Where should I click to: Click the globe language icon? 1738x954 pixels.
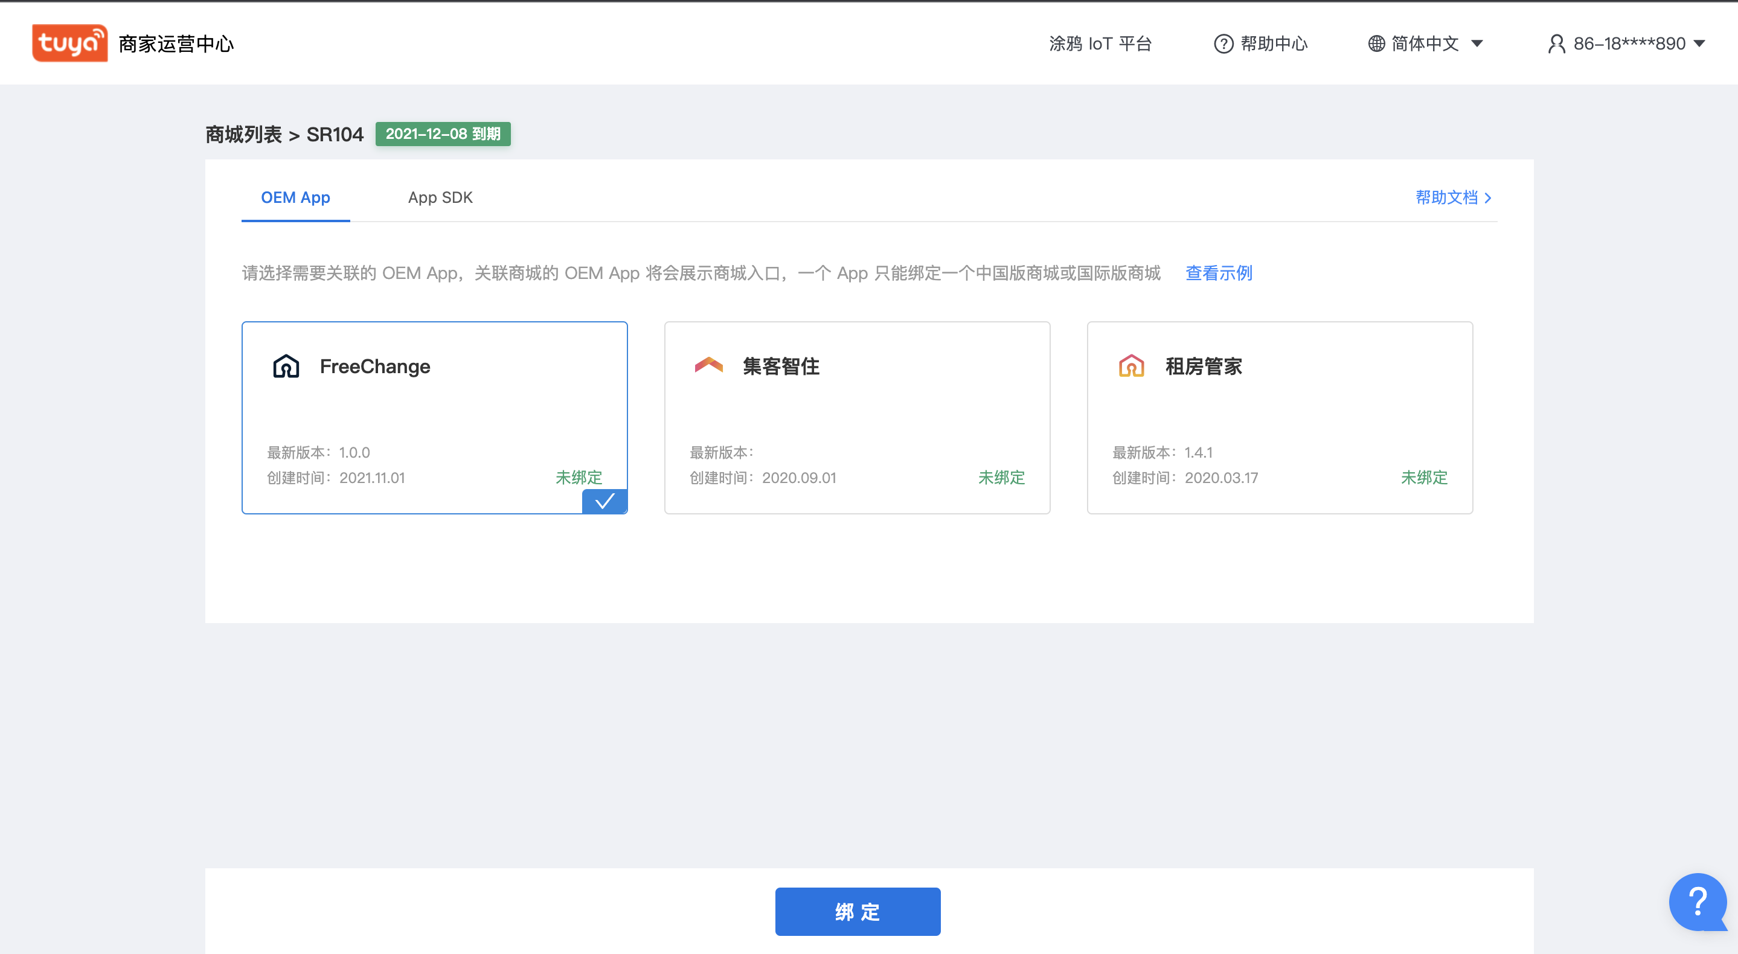pos(1376,44)
